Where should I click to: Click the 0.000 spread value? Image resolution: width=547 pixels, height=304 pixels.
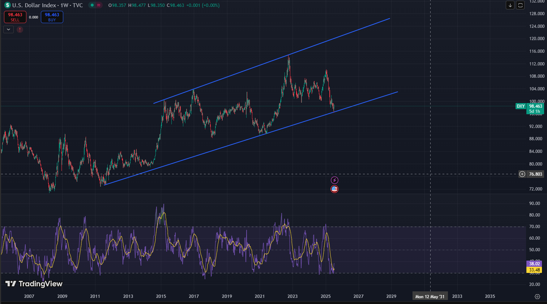pos(34,17)
